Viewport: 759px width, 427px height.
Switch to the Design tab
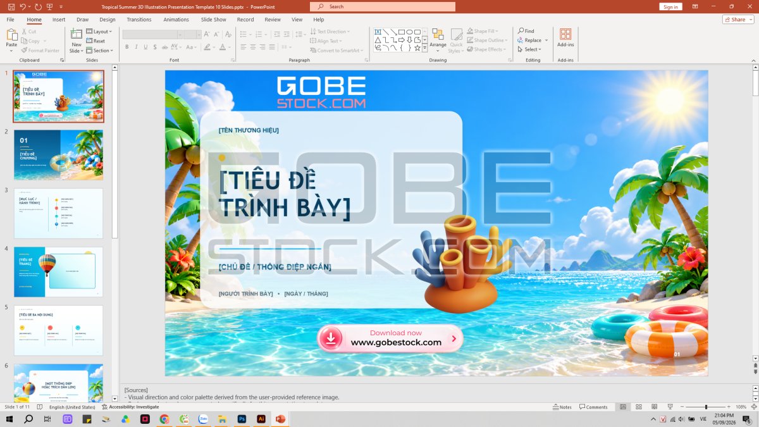(108, 20)
